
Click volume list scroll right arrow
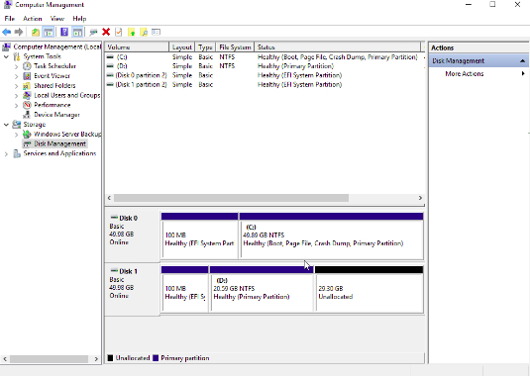point(420,198)
